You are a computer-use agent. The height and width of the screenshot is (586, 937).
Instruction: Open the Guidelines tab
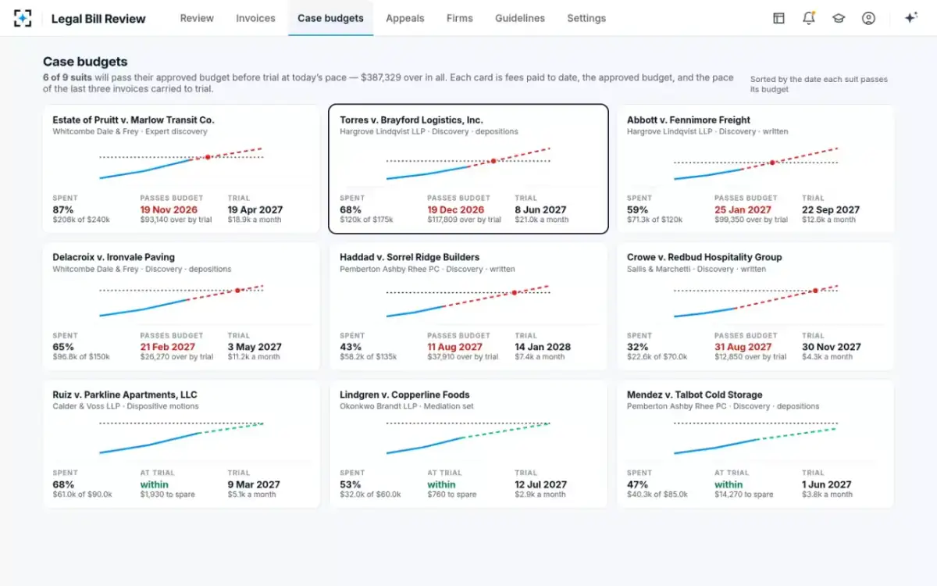click(x=520, y=18)
